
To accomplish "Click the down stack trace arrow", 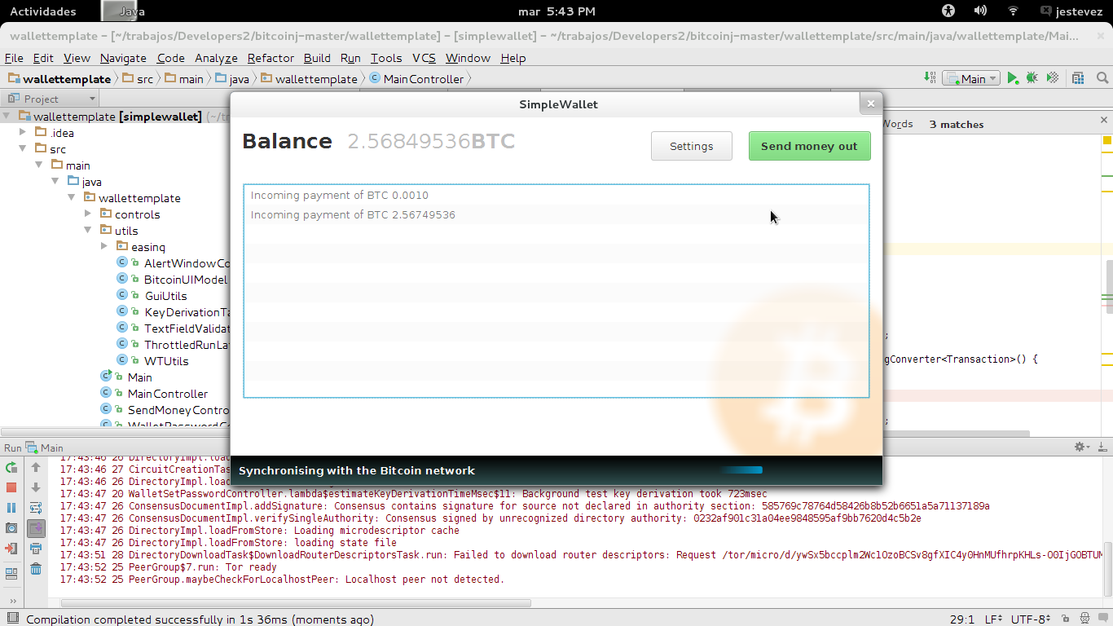I will coord(36,487).
